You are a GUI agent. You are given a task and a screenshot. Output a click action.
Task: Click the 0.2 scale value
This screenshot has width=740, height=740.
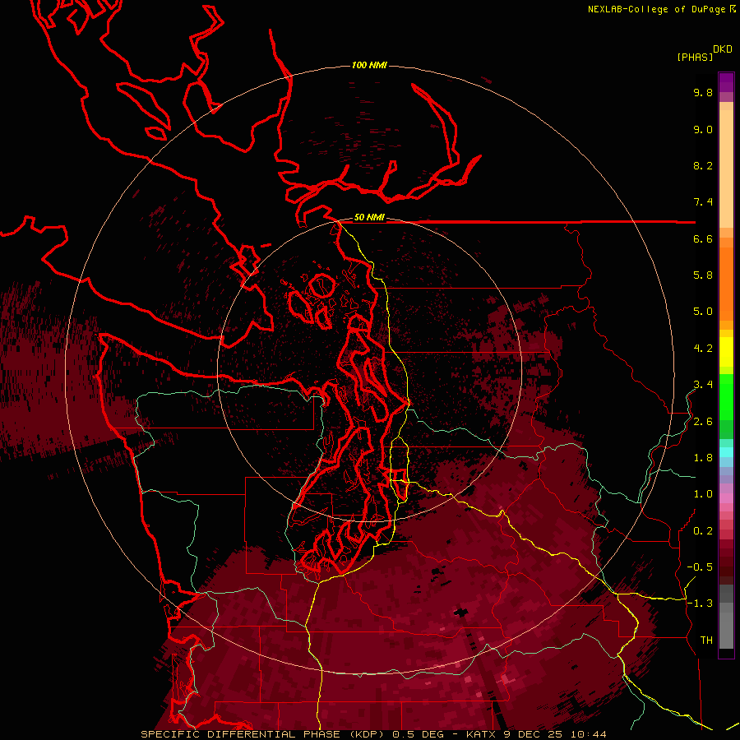703,531
